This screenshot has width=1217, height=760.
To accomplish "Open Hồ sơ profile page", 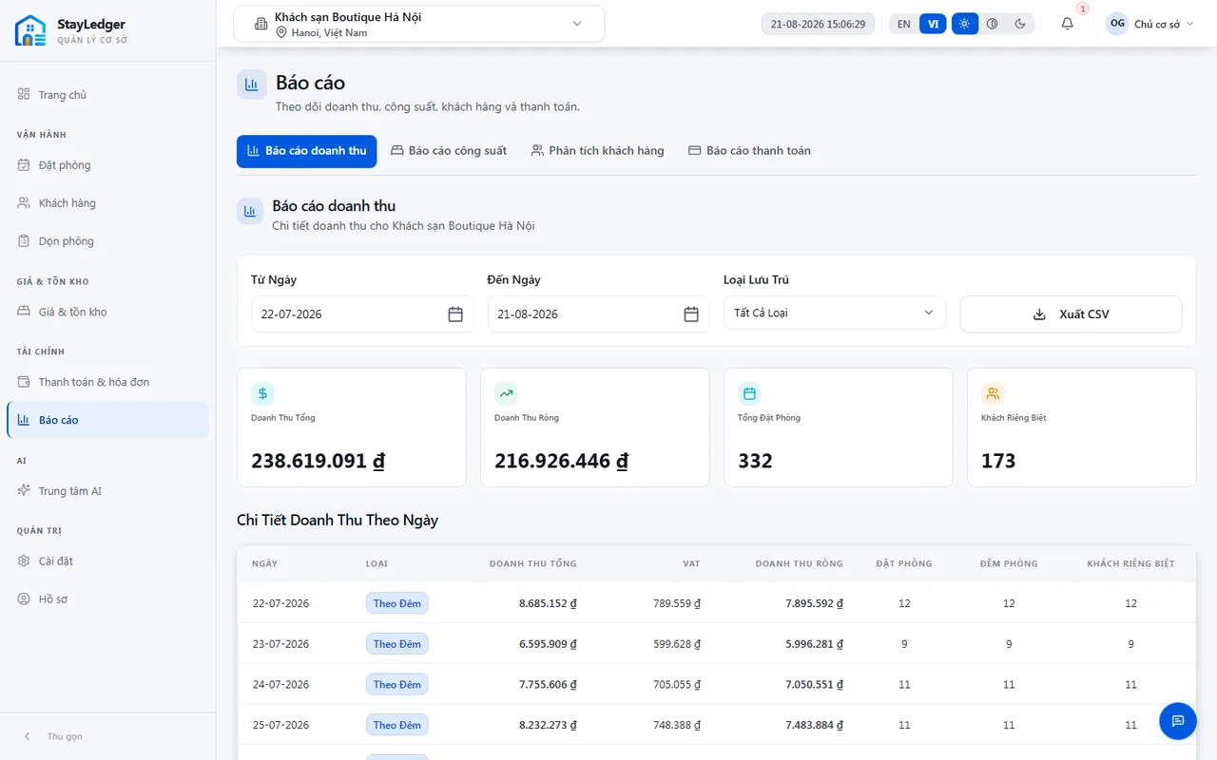I will point(107,599).
